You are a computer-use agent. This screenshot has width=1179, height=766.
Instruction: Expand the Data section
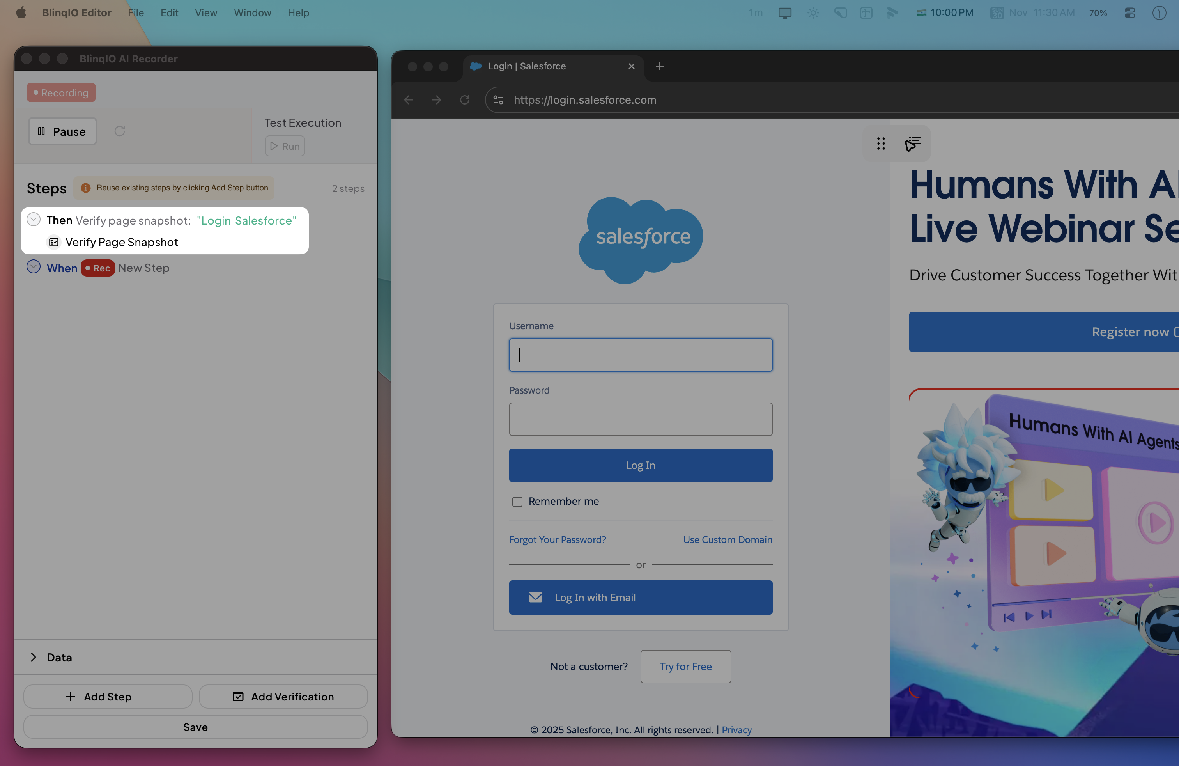pyautogui.click(x=33, y=657)
